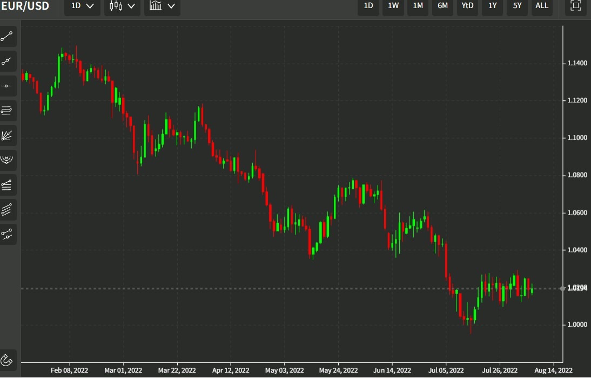
Task: Select the horizontal line tool
Action: (7, 86)
